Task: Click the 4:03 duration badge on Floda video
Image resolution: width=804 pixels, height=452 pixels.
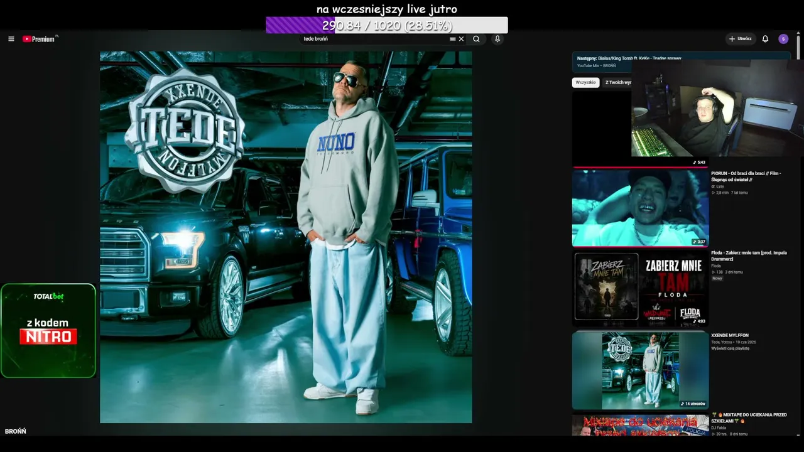Action: [x=698, y=321]
